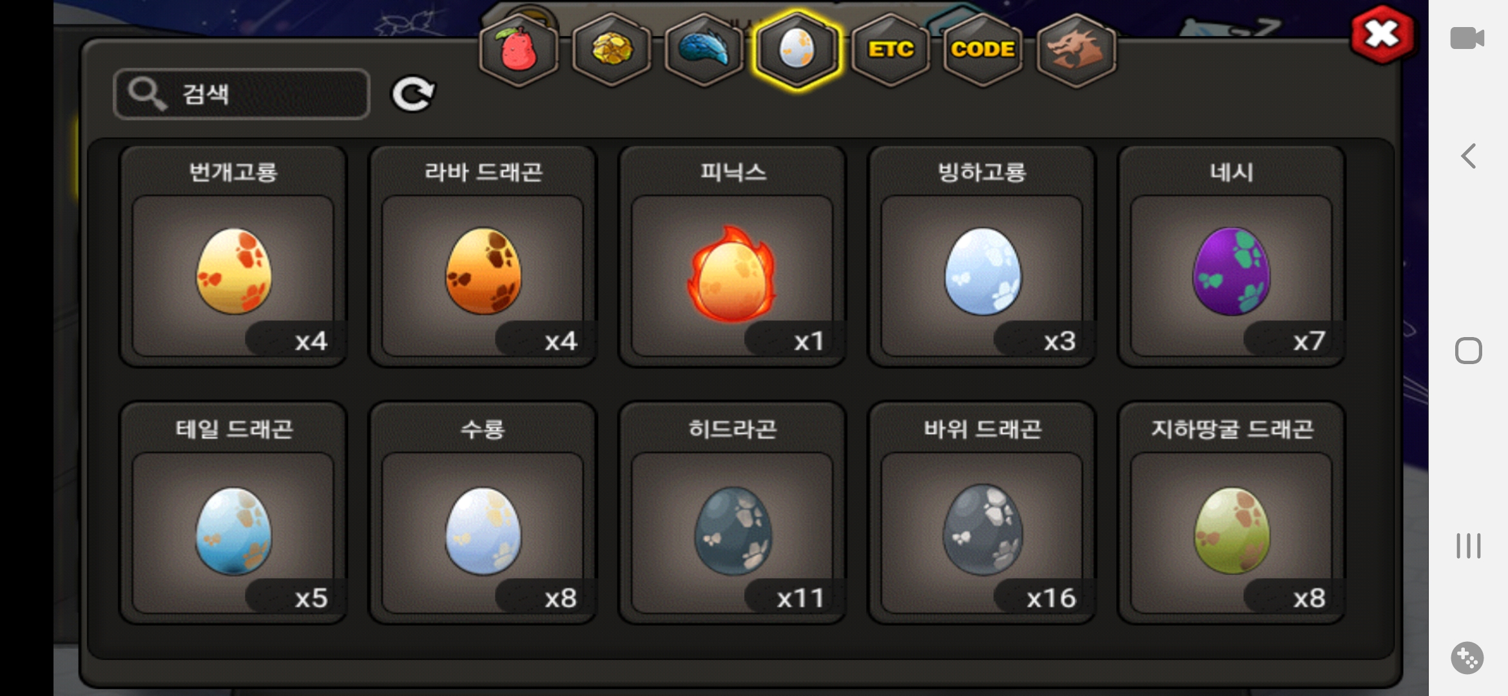Screen dimensions: 1508x696
Task: Open the fruit food category tab
Action: point(519,50)
